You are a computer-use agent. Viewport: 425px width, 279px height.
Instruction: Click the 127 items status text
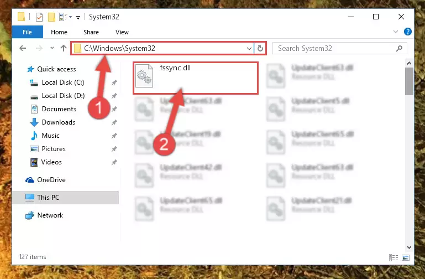pyautogui.click(x=33, y=257)
